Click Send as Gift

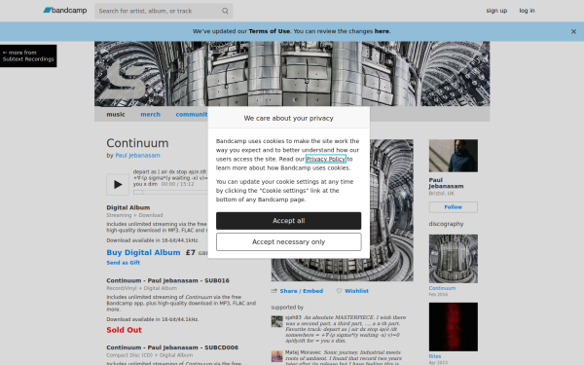(x=124, y=263)
